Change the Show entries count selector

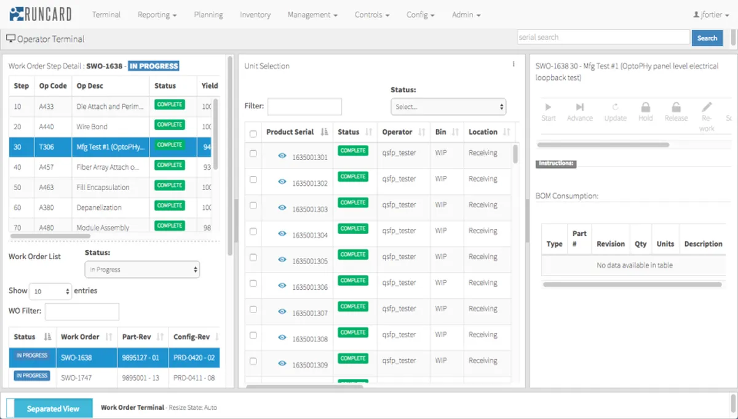[x=51, y=291]
